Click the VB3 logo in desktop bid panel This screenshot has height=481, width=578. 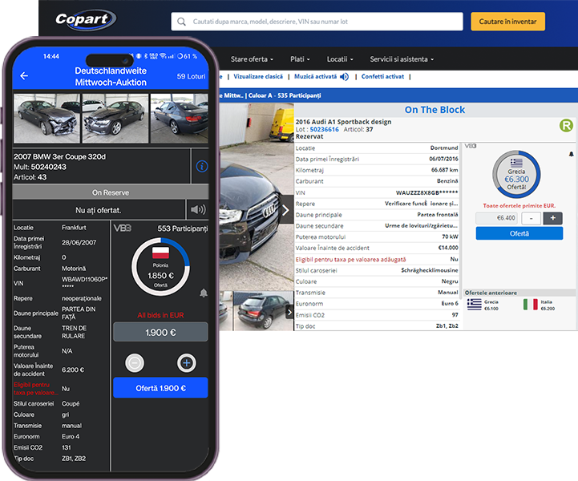click(471, 146)
